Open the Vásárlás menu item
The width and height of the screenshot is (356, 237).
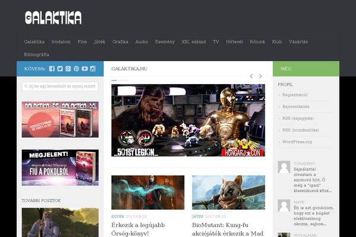click(298, 41)
